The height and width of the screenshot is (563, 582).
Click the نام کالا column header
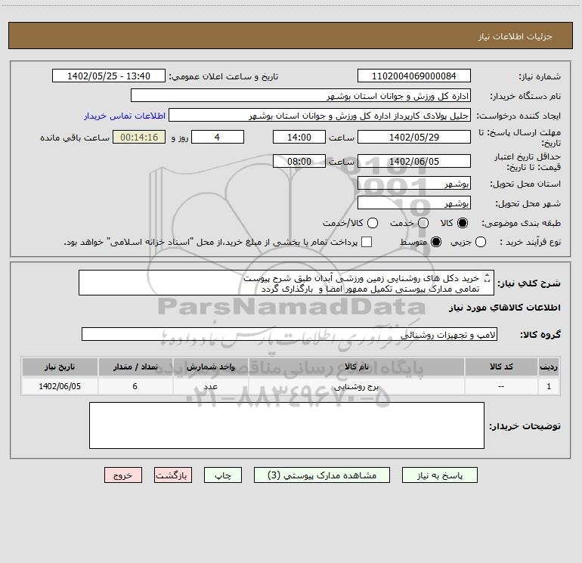356,367
